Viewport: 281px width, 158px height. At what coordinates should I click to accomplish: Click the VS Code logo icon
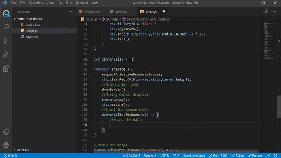click(4, 3)
